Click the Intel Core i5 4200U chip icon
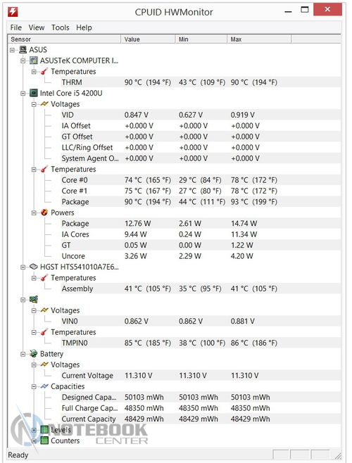Screen dimensions: 352x463 [34, 93]
